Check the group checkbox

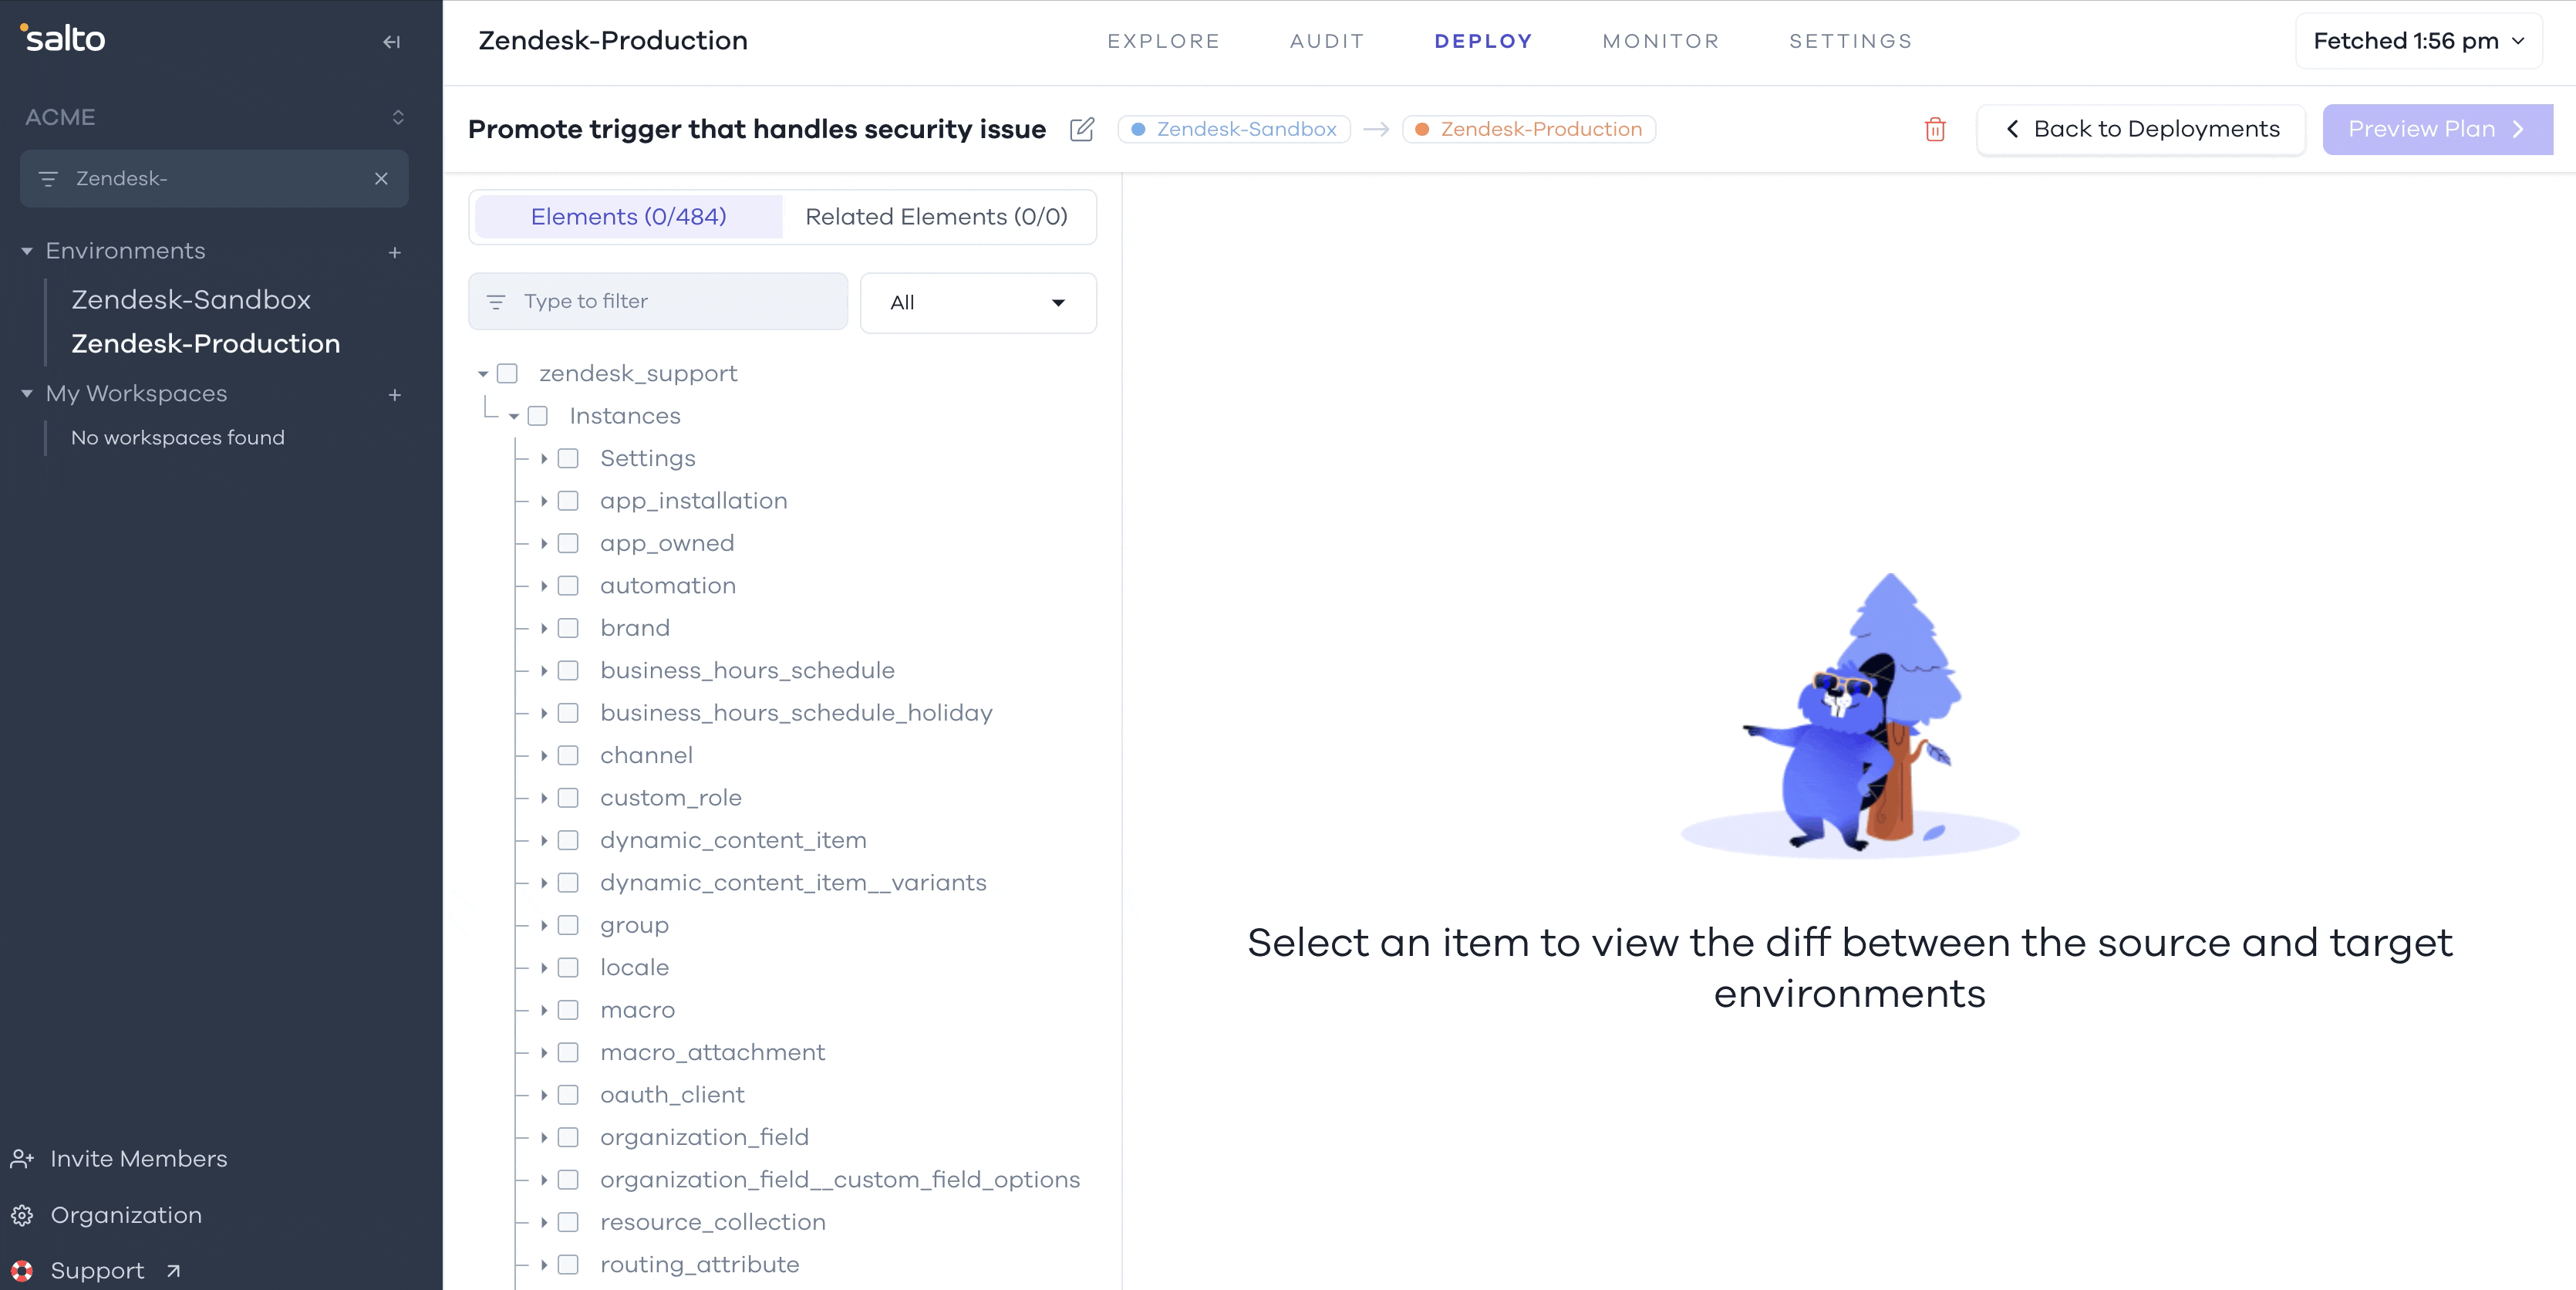(568, 925)
